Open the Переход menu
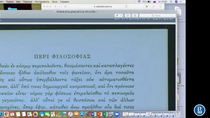Viewport: 210px width, 118px height. coord(28,2)
